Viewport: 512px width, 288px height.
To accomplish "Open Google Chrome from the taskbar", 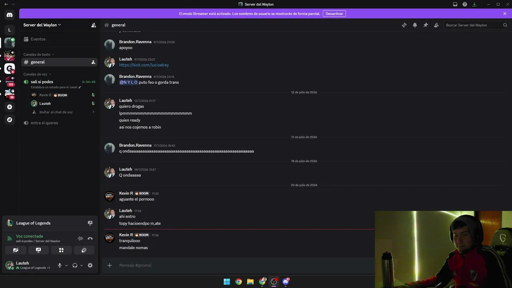I will pyautogui.click(x=238, y=282).
